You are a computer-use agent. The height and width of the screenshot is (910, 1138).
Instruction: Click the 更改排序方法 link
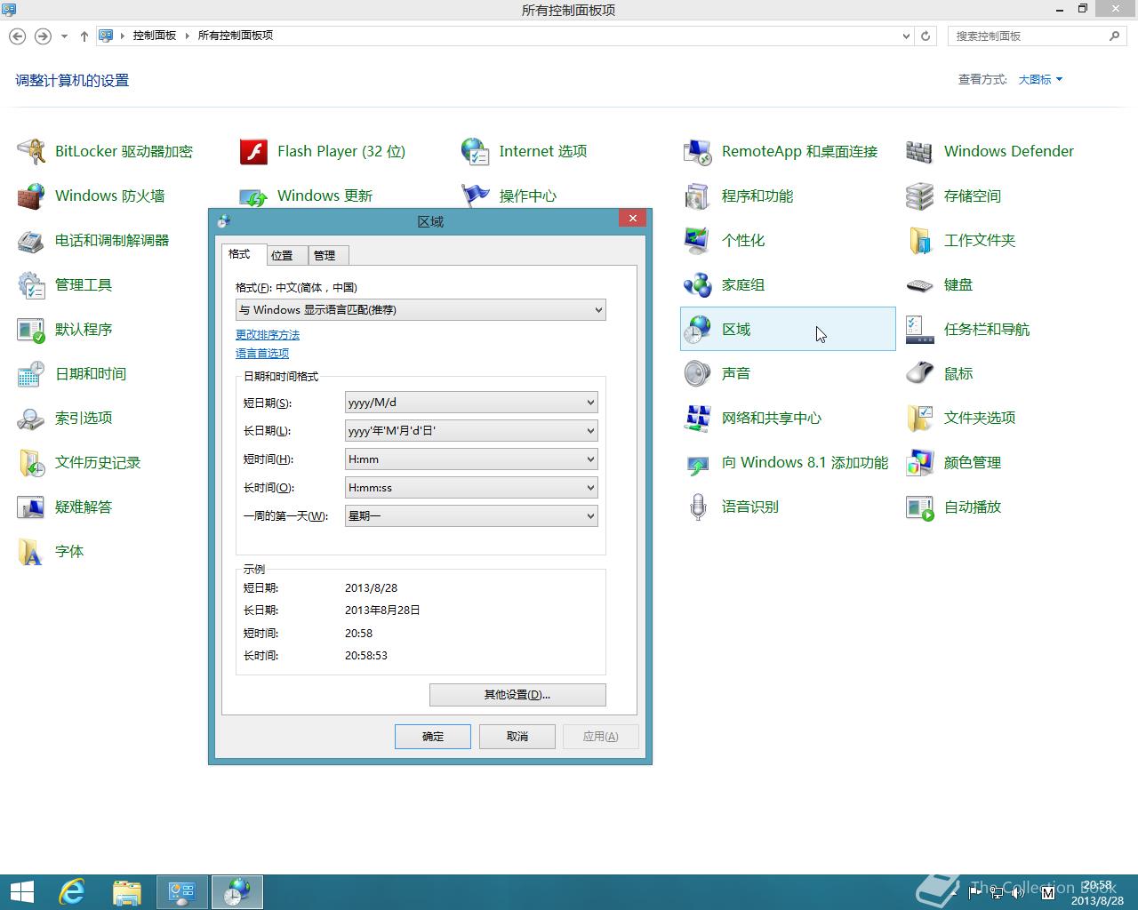(268, 335)
